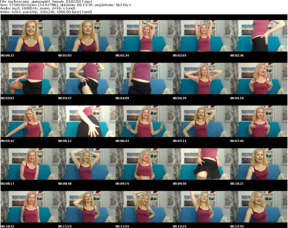Image resolution: width=288 pixels, height=228 pixels.
Task: Click the 00:10:21 timestamp label
Action: click(x=237, y=184)
